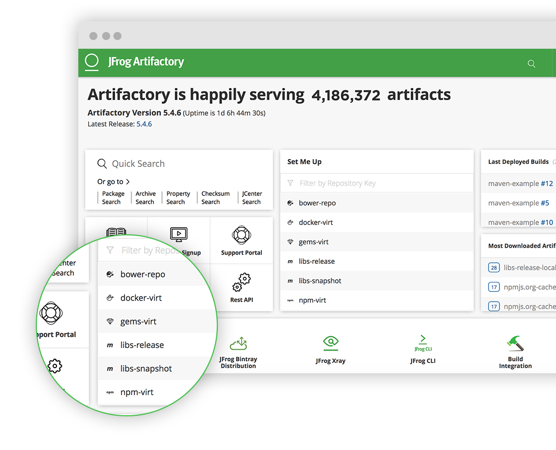Open the Rest API gears icon
The height and width of the screenshot is (450, 556).
tap(242, 283)
